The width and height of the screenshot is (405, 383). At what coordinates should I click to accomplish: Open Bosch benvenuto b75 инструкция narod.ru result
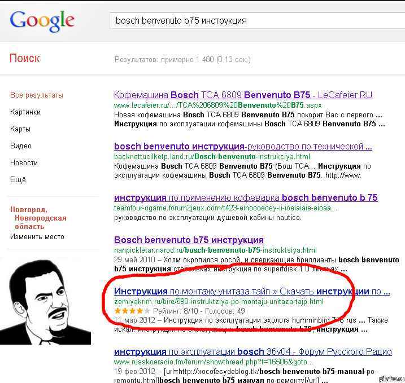point(189,240)
